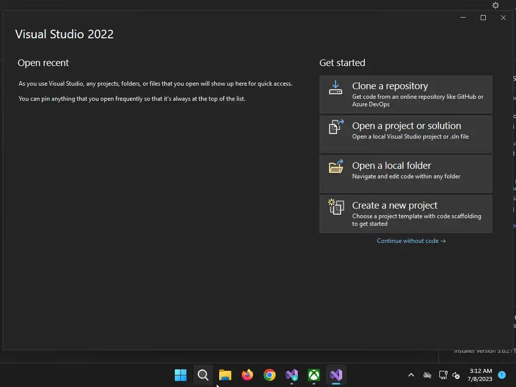The height and width of the screenshot is (387, 516).
Task: Open the notification badge in the tray
Action: 502,374
